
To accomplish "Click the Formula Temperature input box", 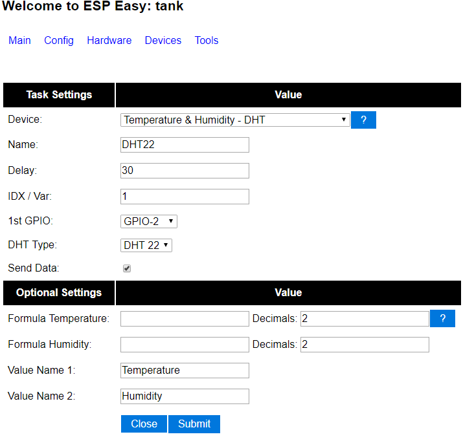I will tap(185, 319).
